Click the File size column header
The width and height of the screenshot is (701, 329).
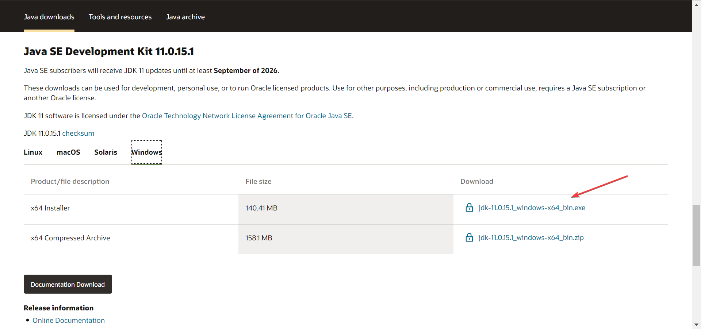click(258, 181)
